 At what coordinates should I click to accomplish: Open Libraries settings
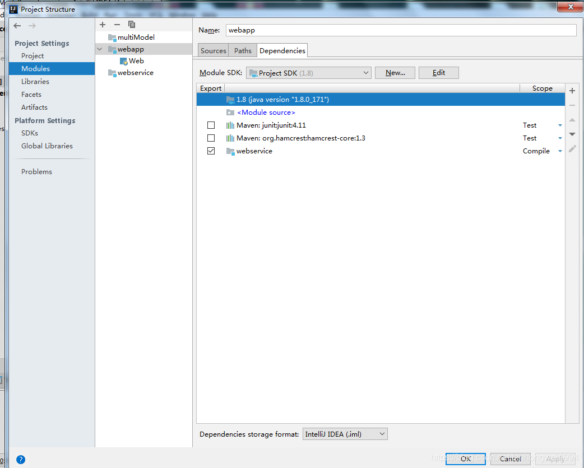[35, 82]
